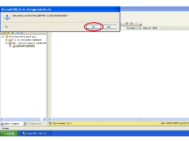
Task: Decline the service start with Нет button
Action: [109, 27]
